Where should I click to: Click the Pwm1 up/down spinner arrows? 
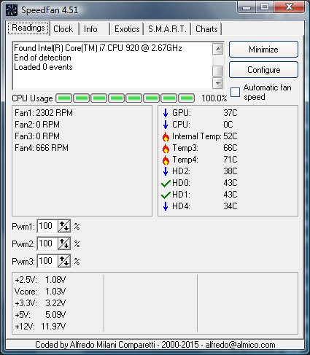point(64,226)
